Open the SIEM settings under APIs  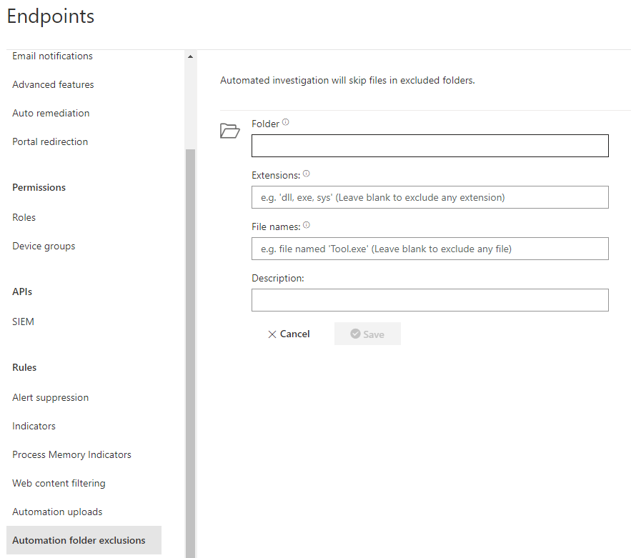tap(23, 322)
